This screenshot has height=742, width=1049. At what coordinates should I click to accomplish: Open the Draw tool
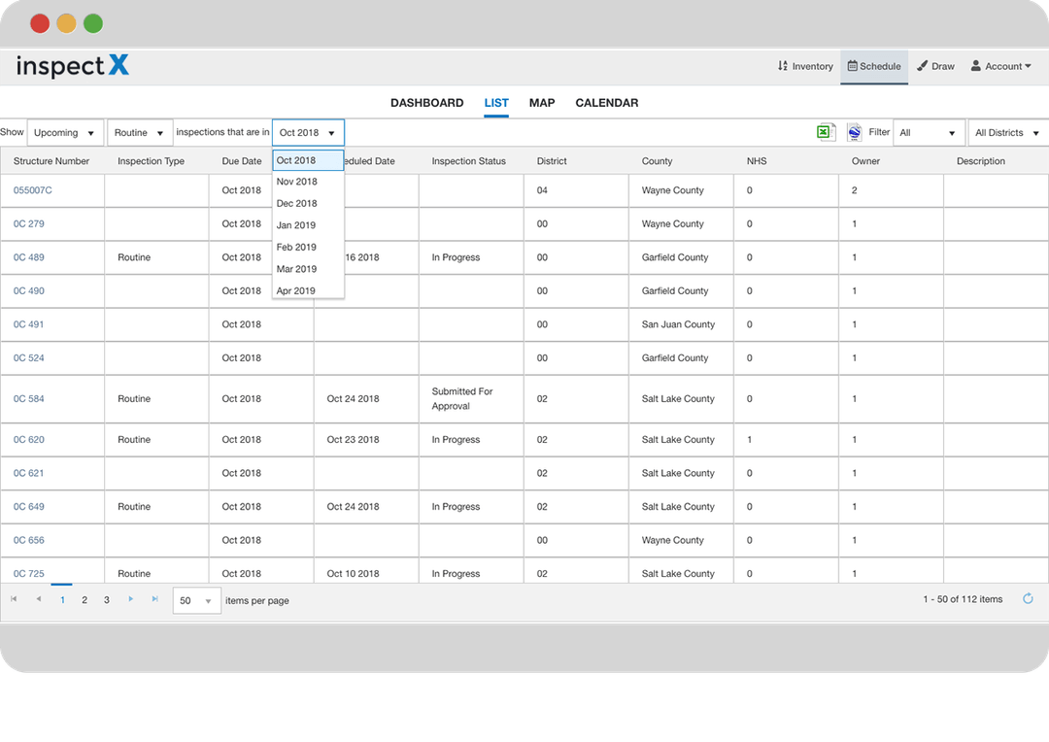[934, 66]
